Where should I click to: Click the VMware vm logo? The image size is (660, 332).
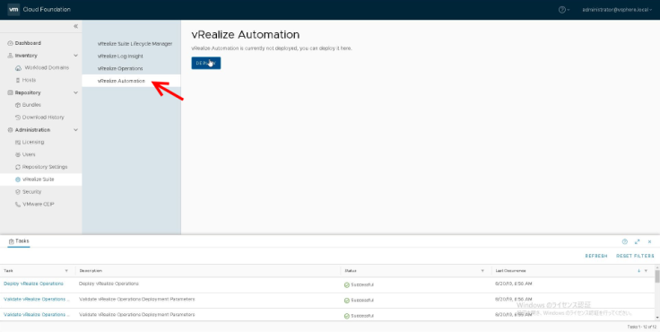point(13,9)
